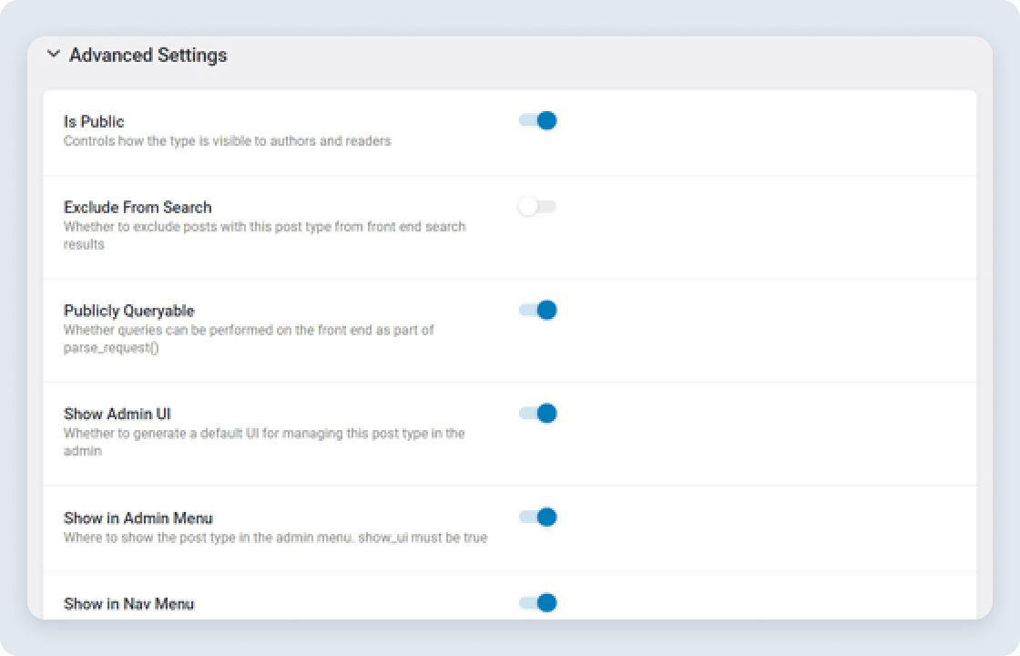Collapse the Advanced Settings section chevron
The image size is (1020, 656).
click(54, 55)
